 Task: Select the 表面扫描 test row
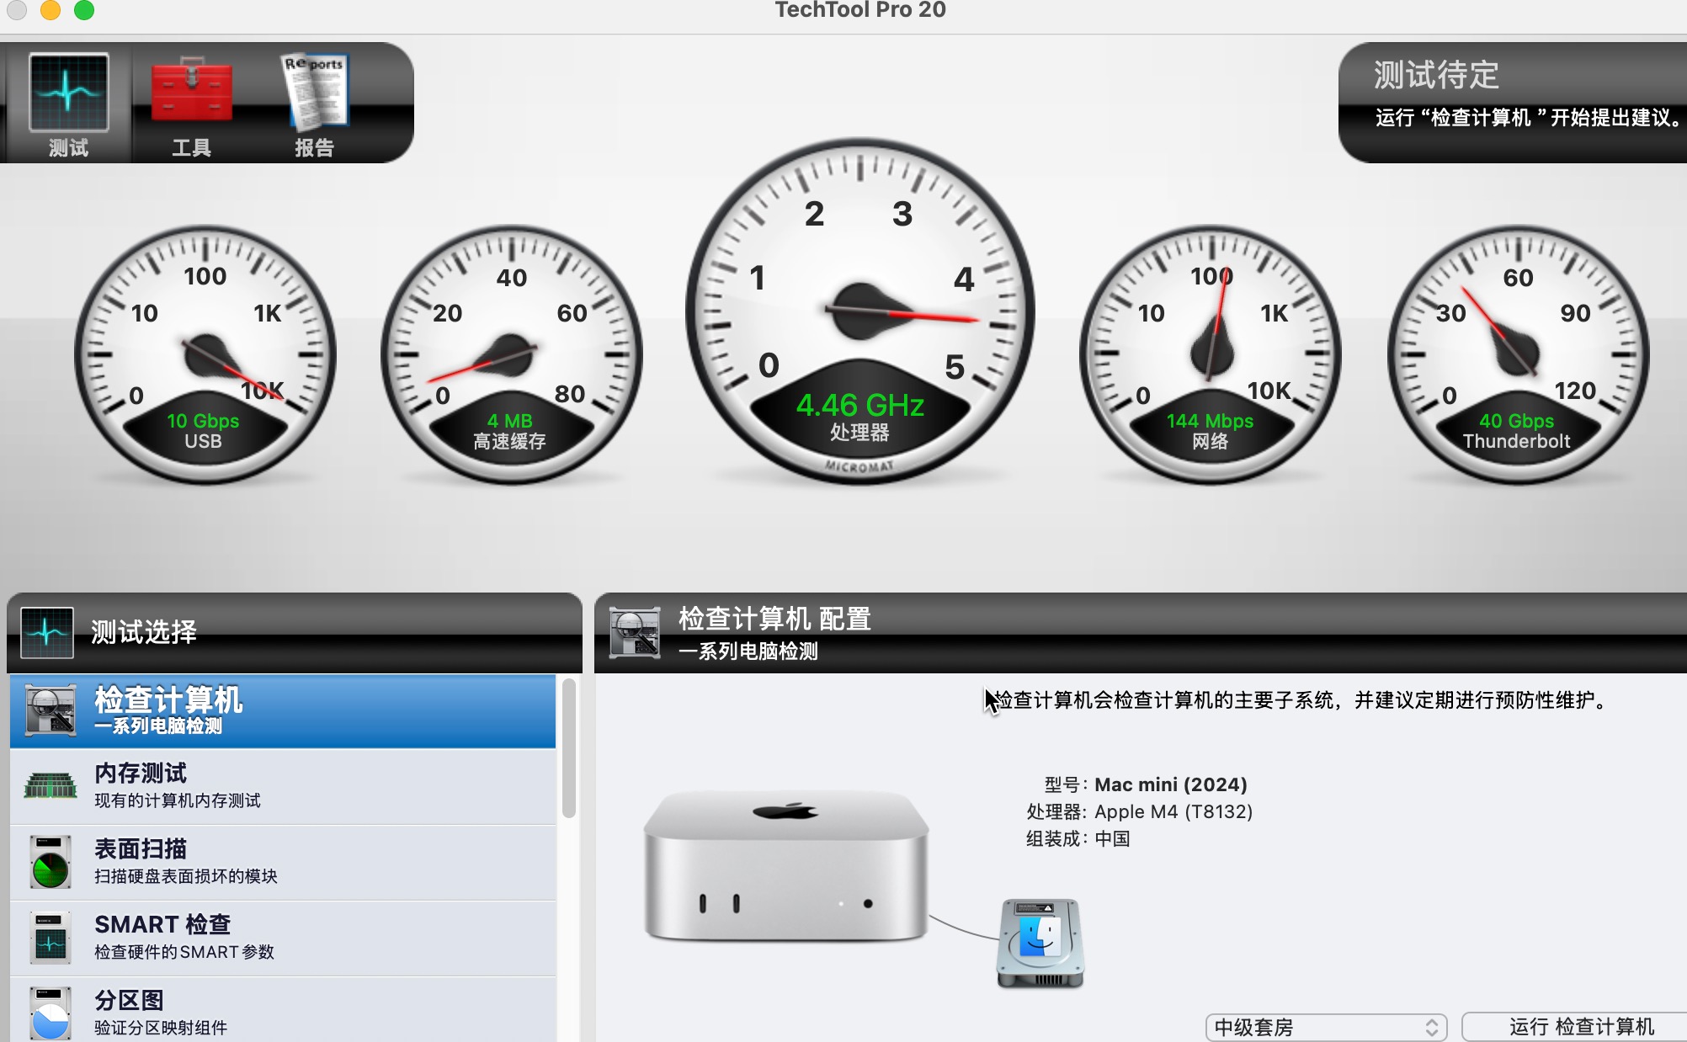[283, 863]
